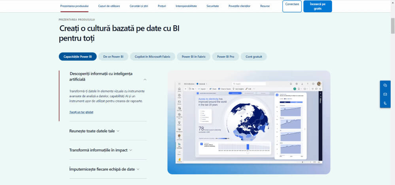Click the 'PREZENTAREA PRODUSULUI' section label
Screen dimensions: 395x185
pos(77,19)
